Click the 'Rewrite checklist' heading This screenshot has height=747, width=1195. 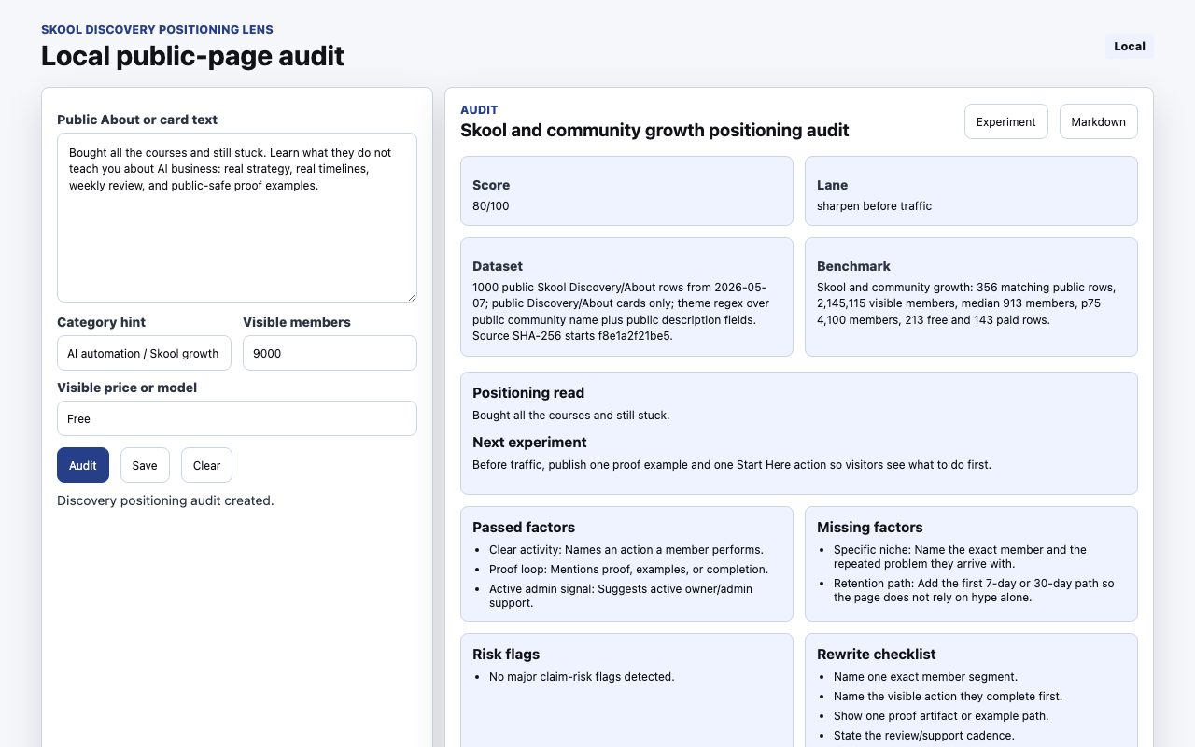877,655
